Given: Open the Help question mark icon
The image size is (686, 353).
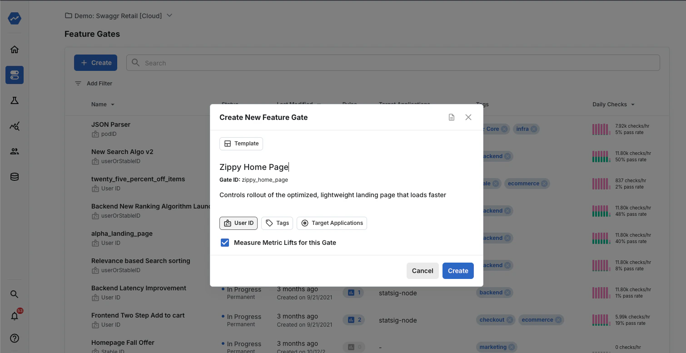Looking at the screenshot, I should click(x=14, y=338).
